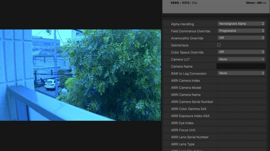Click the ARRI Camera Index value field
The image size is (270, 151).
(241, 81)
